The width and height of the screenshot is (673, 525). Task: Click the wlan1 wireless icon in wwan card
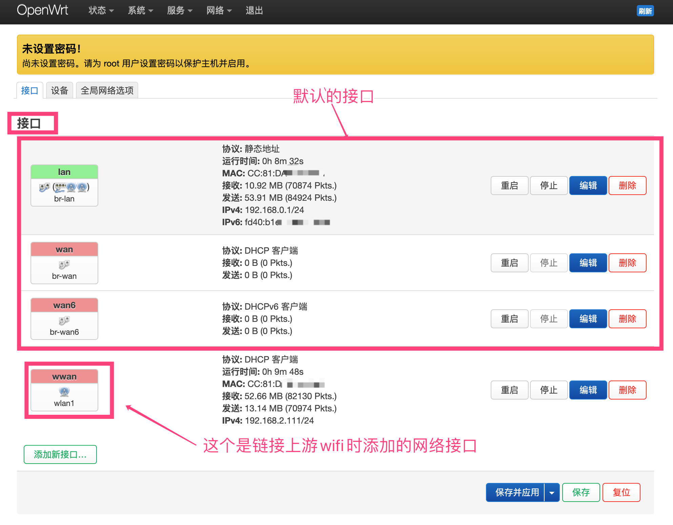(64, 392)
